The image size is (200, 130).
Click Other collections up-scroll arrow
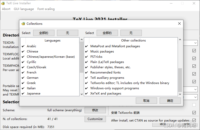tap(180, 39)
